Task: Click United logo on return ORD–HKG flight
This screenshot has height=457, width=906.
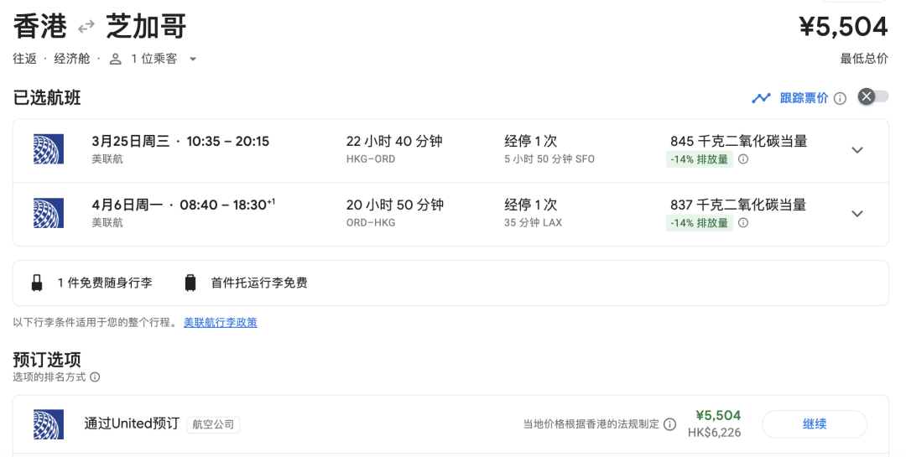Action: tap(48, 213)
